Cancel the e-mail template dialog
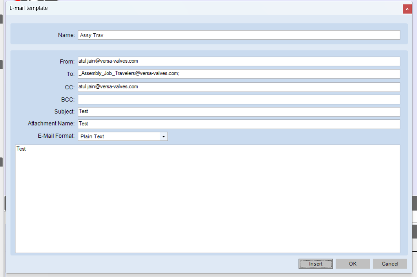The height and width of the screenshot is (277, 417). [x=390, y=264]
